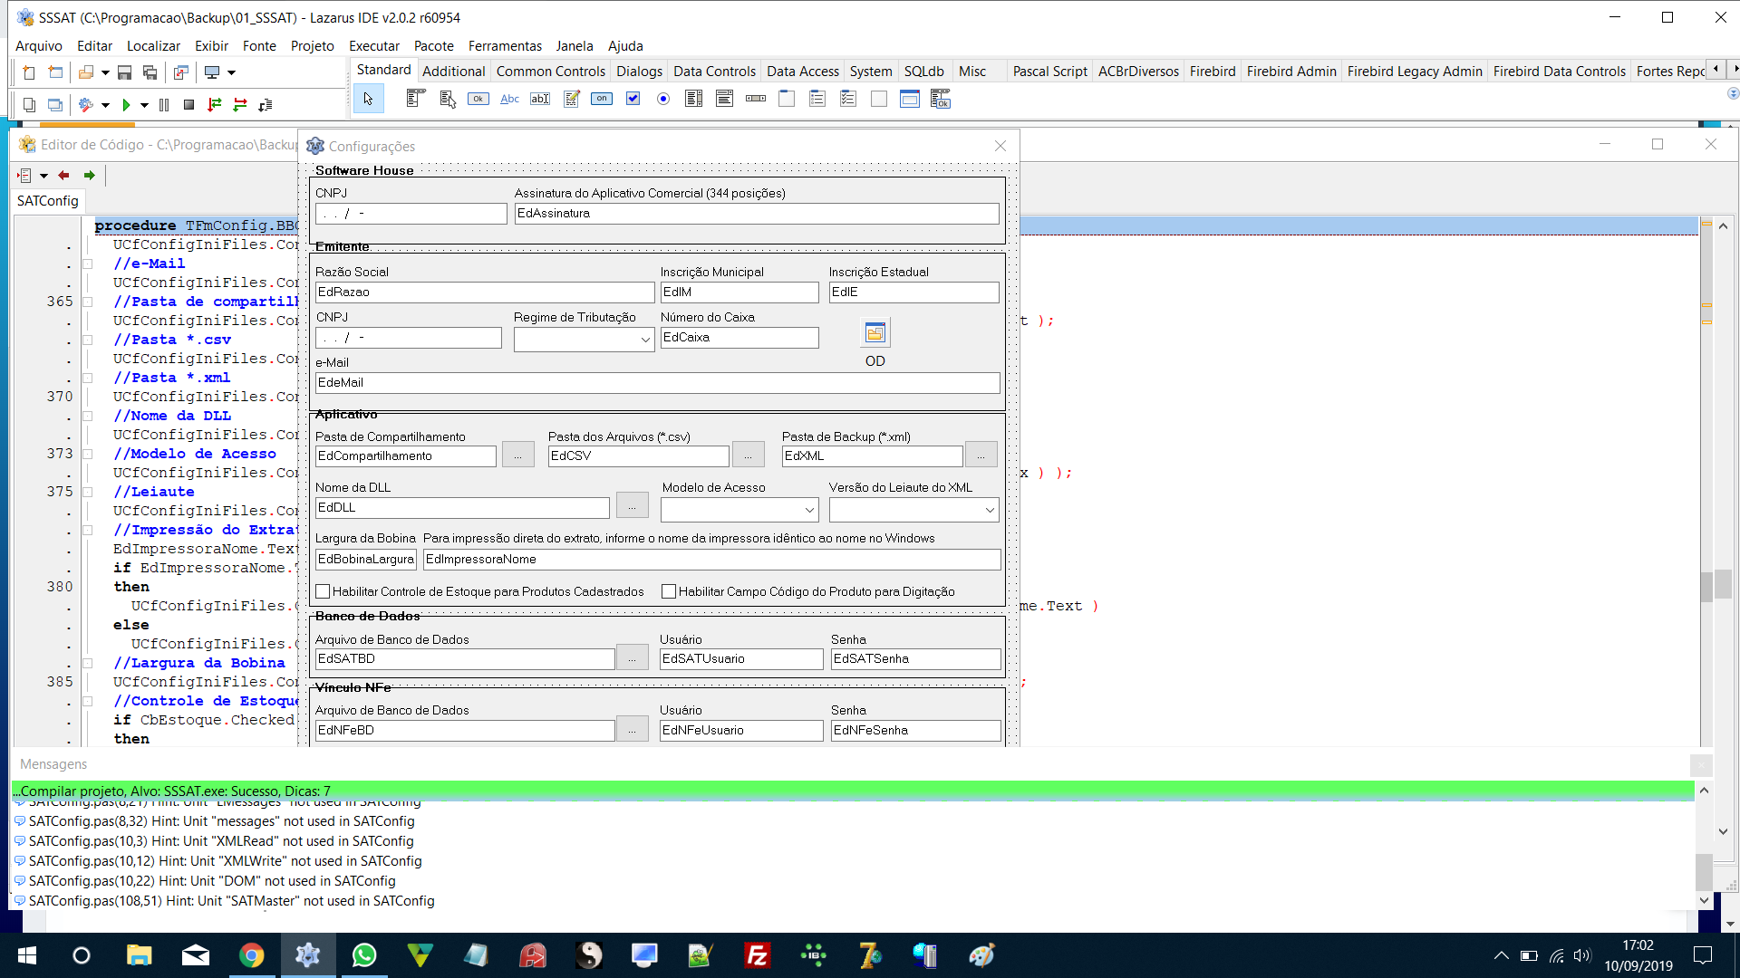The height and width of the screenshot is (978, 1740).
Task: Click the New Unit toolbar icon
Action: pyautogui.click(x=29, y=72)
